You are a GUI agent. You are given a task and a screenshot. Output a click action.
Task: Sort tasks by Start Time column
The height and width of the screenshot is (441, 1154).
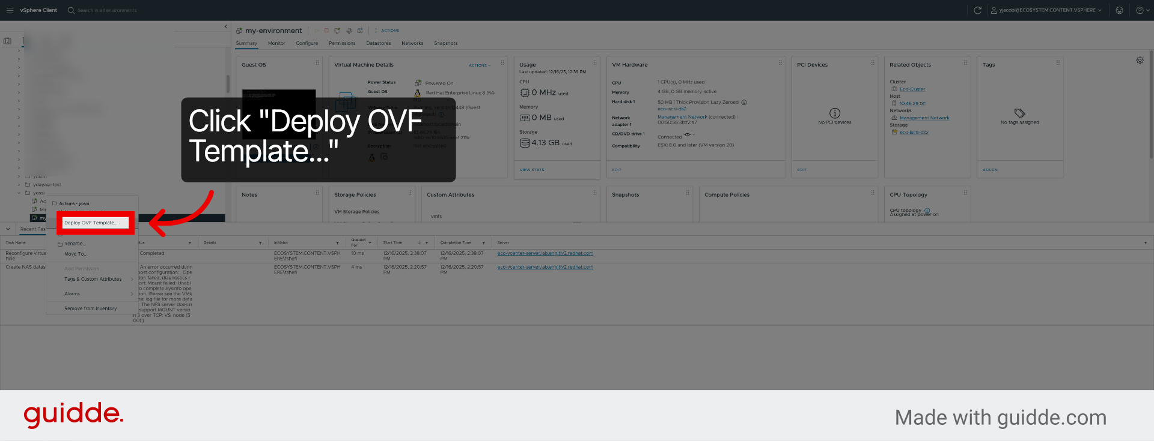coord(392,243)
